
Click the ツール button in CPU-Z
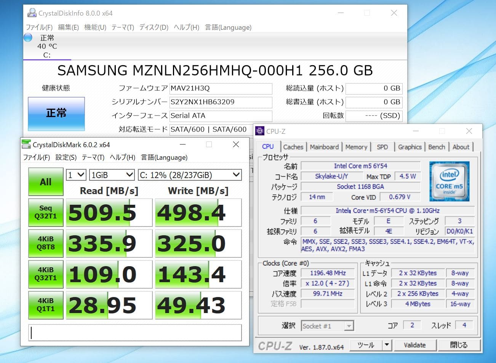[x=366, y=345]
